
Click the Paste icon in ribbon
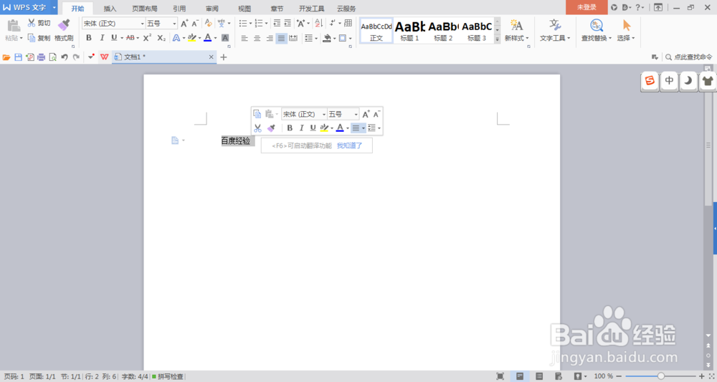[x=14, y=25]
